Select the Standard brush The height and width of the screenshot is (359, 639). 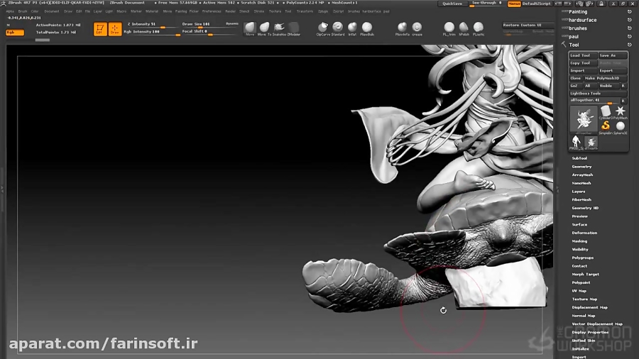[337, 28]
